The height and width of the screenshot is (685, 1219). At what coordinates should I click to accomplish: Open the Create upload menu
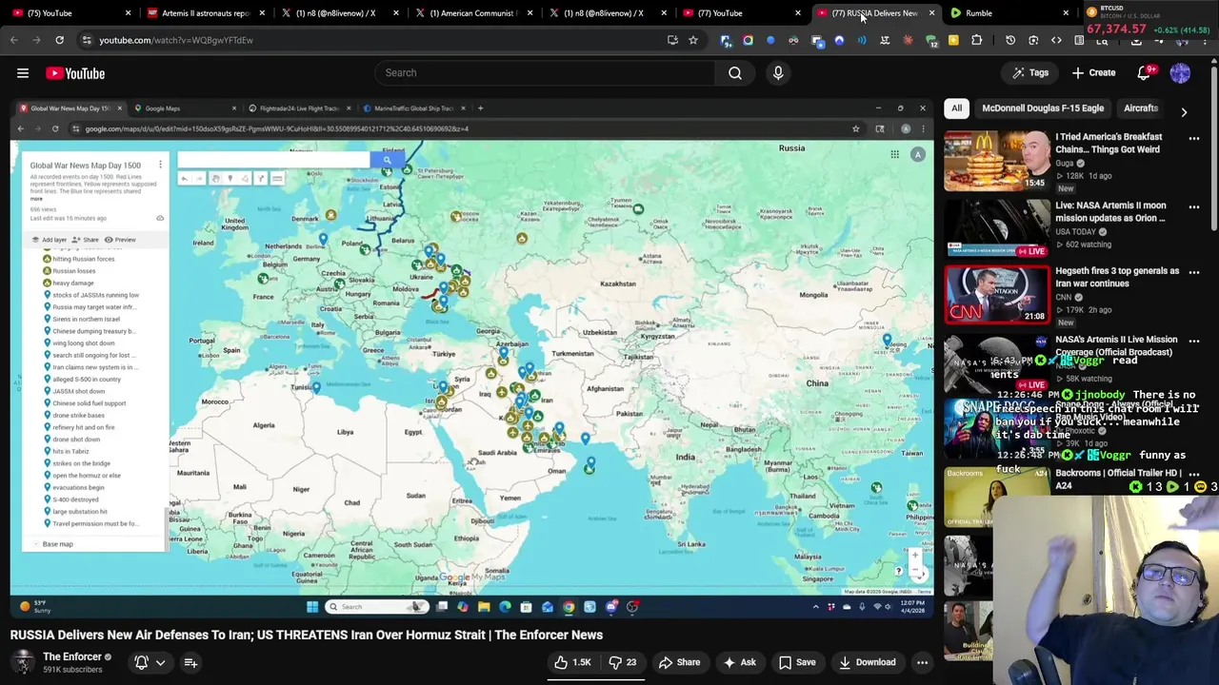coord(1093,73)
